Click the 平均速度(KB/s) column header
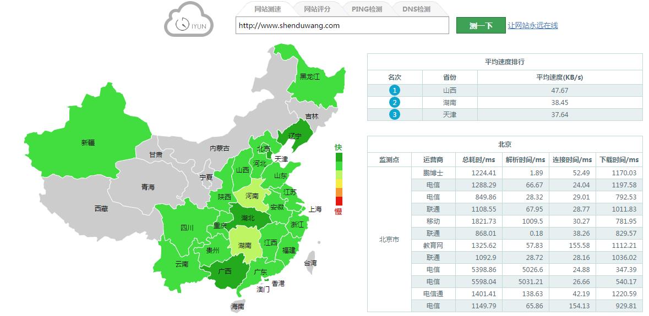 (560, 77)
